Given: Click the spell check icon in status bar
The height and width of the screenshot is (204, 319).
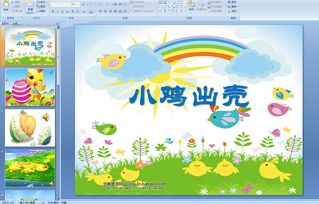Looking at the screenshot, I should point(43,202).
